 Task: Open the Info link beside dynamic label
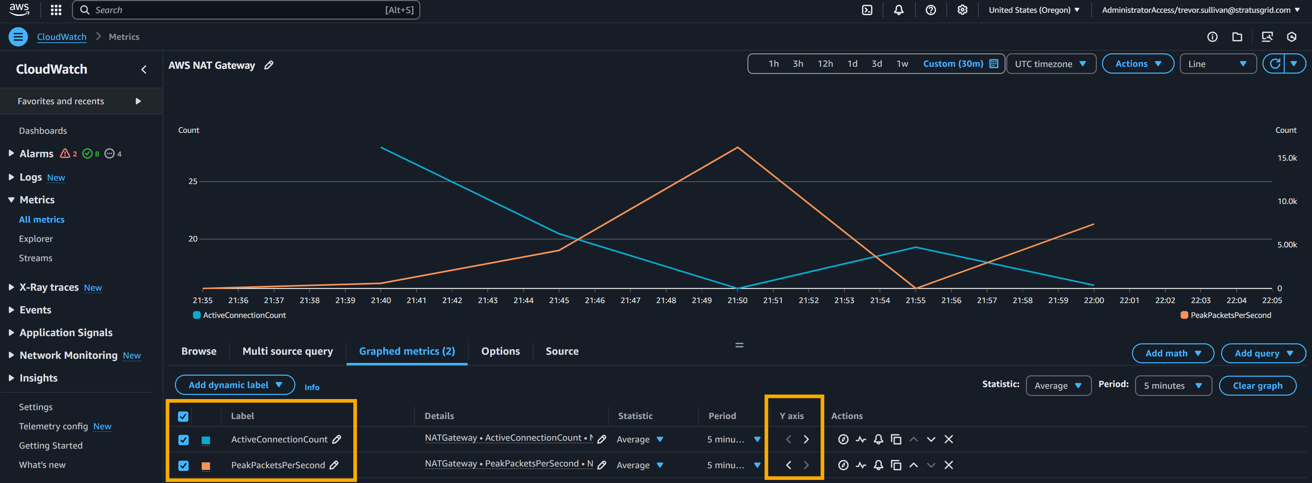pos(312,387)
